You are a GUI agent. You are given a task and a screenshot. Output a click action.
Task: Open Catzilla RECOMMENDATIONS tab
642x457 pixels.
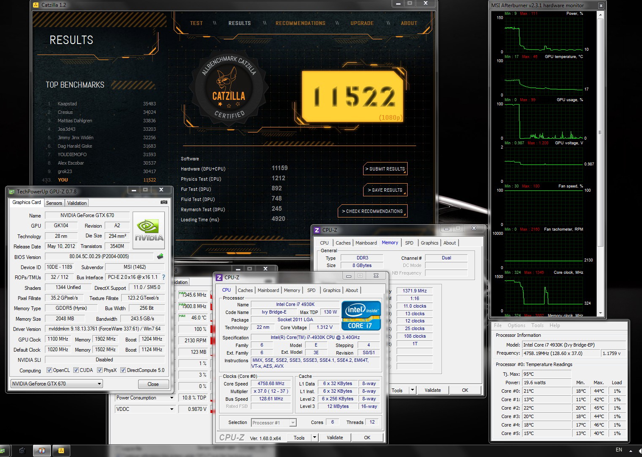[x=300, y=23]
